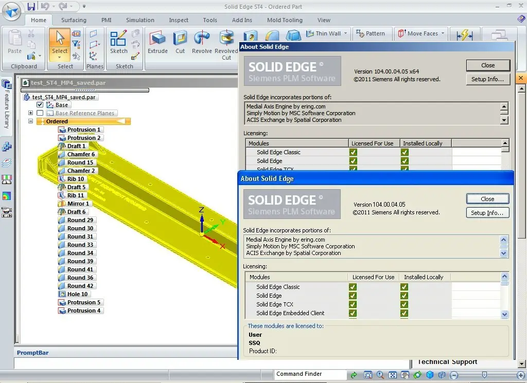527x383 pixels.
Task: Activate the Zoom magnifier tool in status bar
Action: coord(380,375)
